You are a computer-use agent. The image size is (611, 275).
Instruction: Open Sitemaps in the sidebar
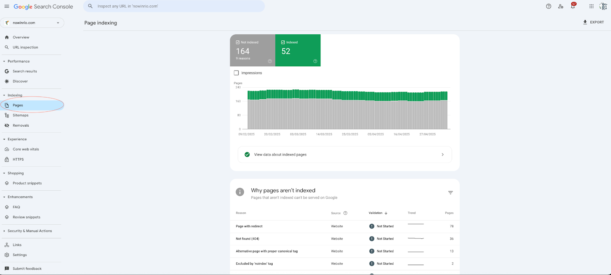coord(20,115)
